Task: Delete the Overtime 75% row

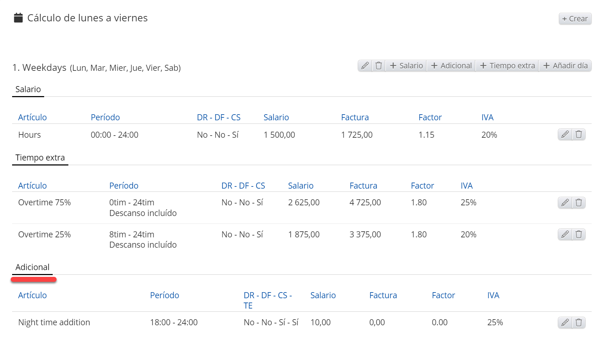Action: [578, 203]
